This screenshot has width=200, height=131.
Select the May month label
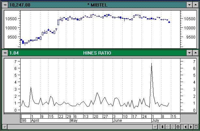click(74, 121)
